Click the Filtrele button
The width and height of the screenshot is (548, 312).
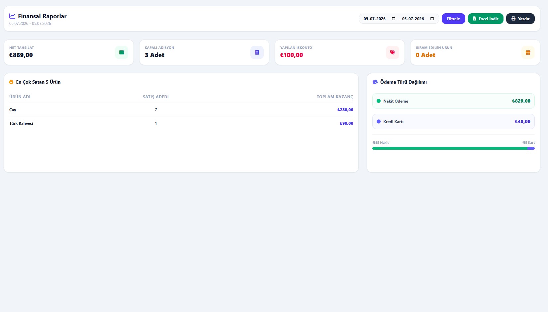(x=453, y=19)
